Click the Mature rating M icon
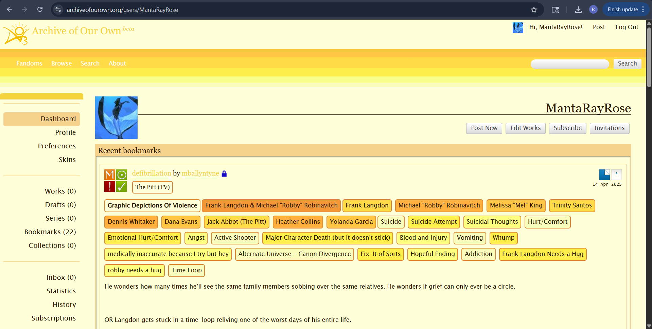 point(110,175)
